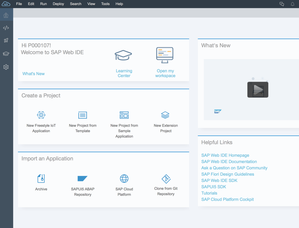Open the Deploy menu
The width and height of the screenshot is (299, 228).
point(58,4)
